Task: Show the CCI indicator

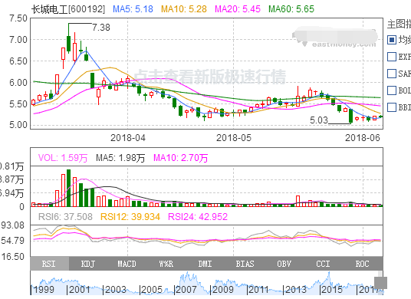Action: coord(323,264)
